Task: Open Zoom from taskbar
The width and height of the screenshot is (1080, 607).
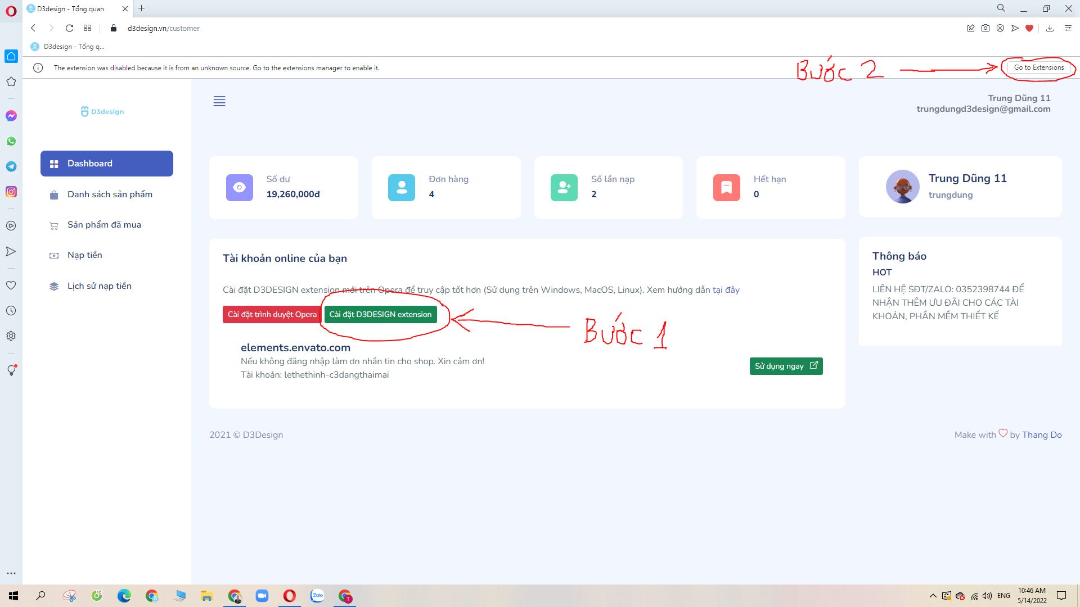Action: [x=262, y=596]
